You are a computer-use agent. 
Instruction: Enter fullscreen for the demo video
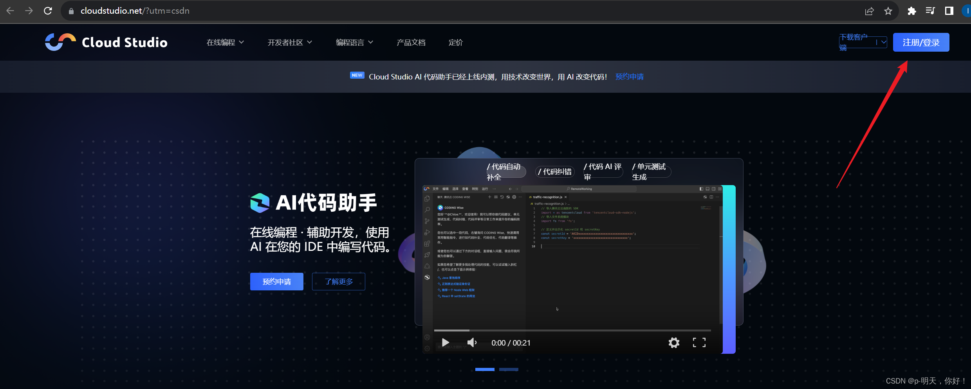pos(699,342)
